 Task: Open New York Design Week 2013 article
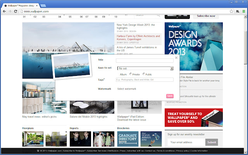point(136,26)
